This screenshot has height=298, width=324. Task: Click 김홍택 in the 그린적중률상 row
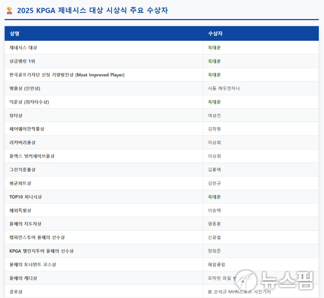point(214,170)
